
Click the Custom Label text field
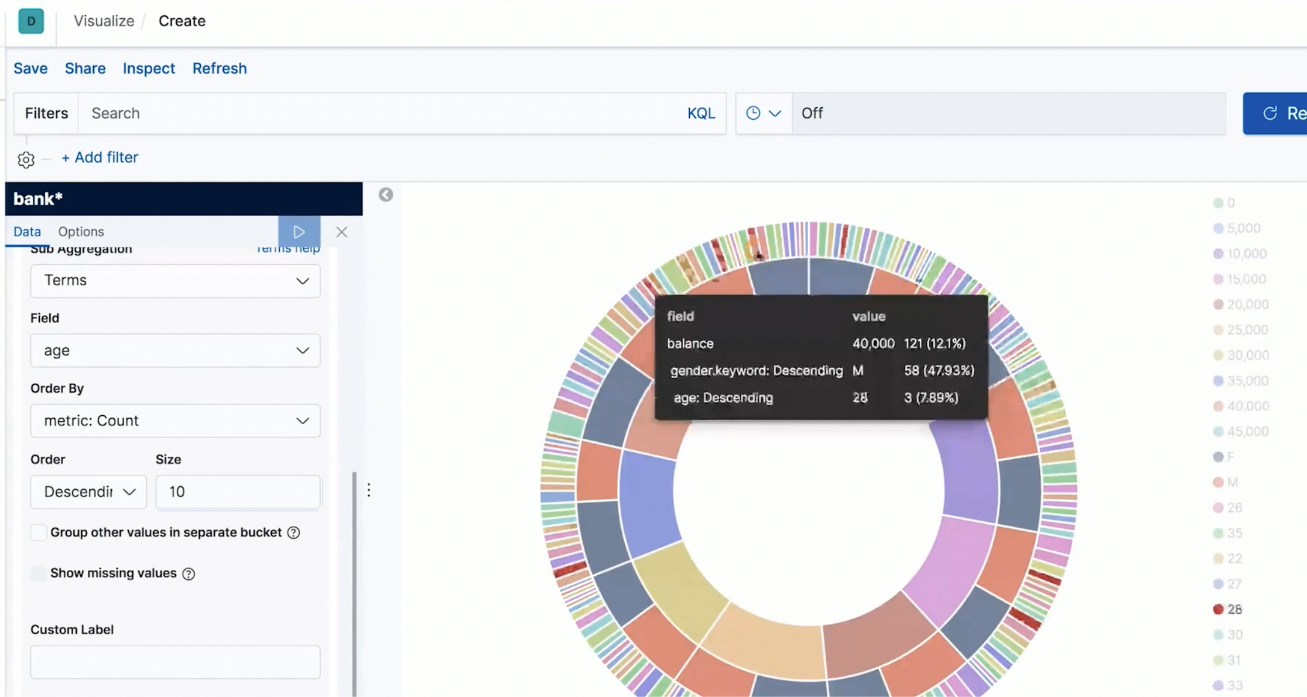(175, 662)
